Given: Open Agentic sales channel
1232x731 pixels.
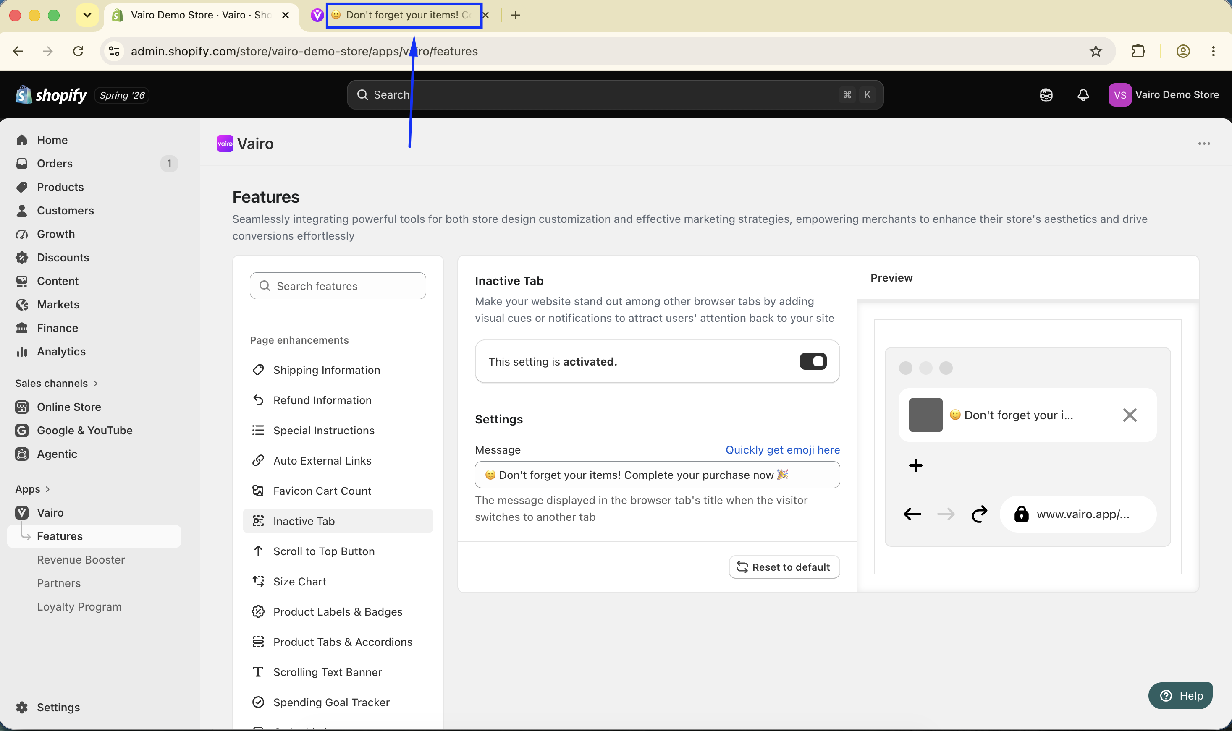Looking at the screenshot, I should (x=94, y=454).
